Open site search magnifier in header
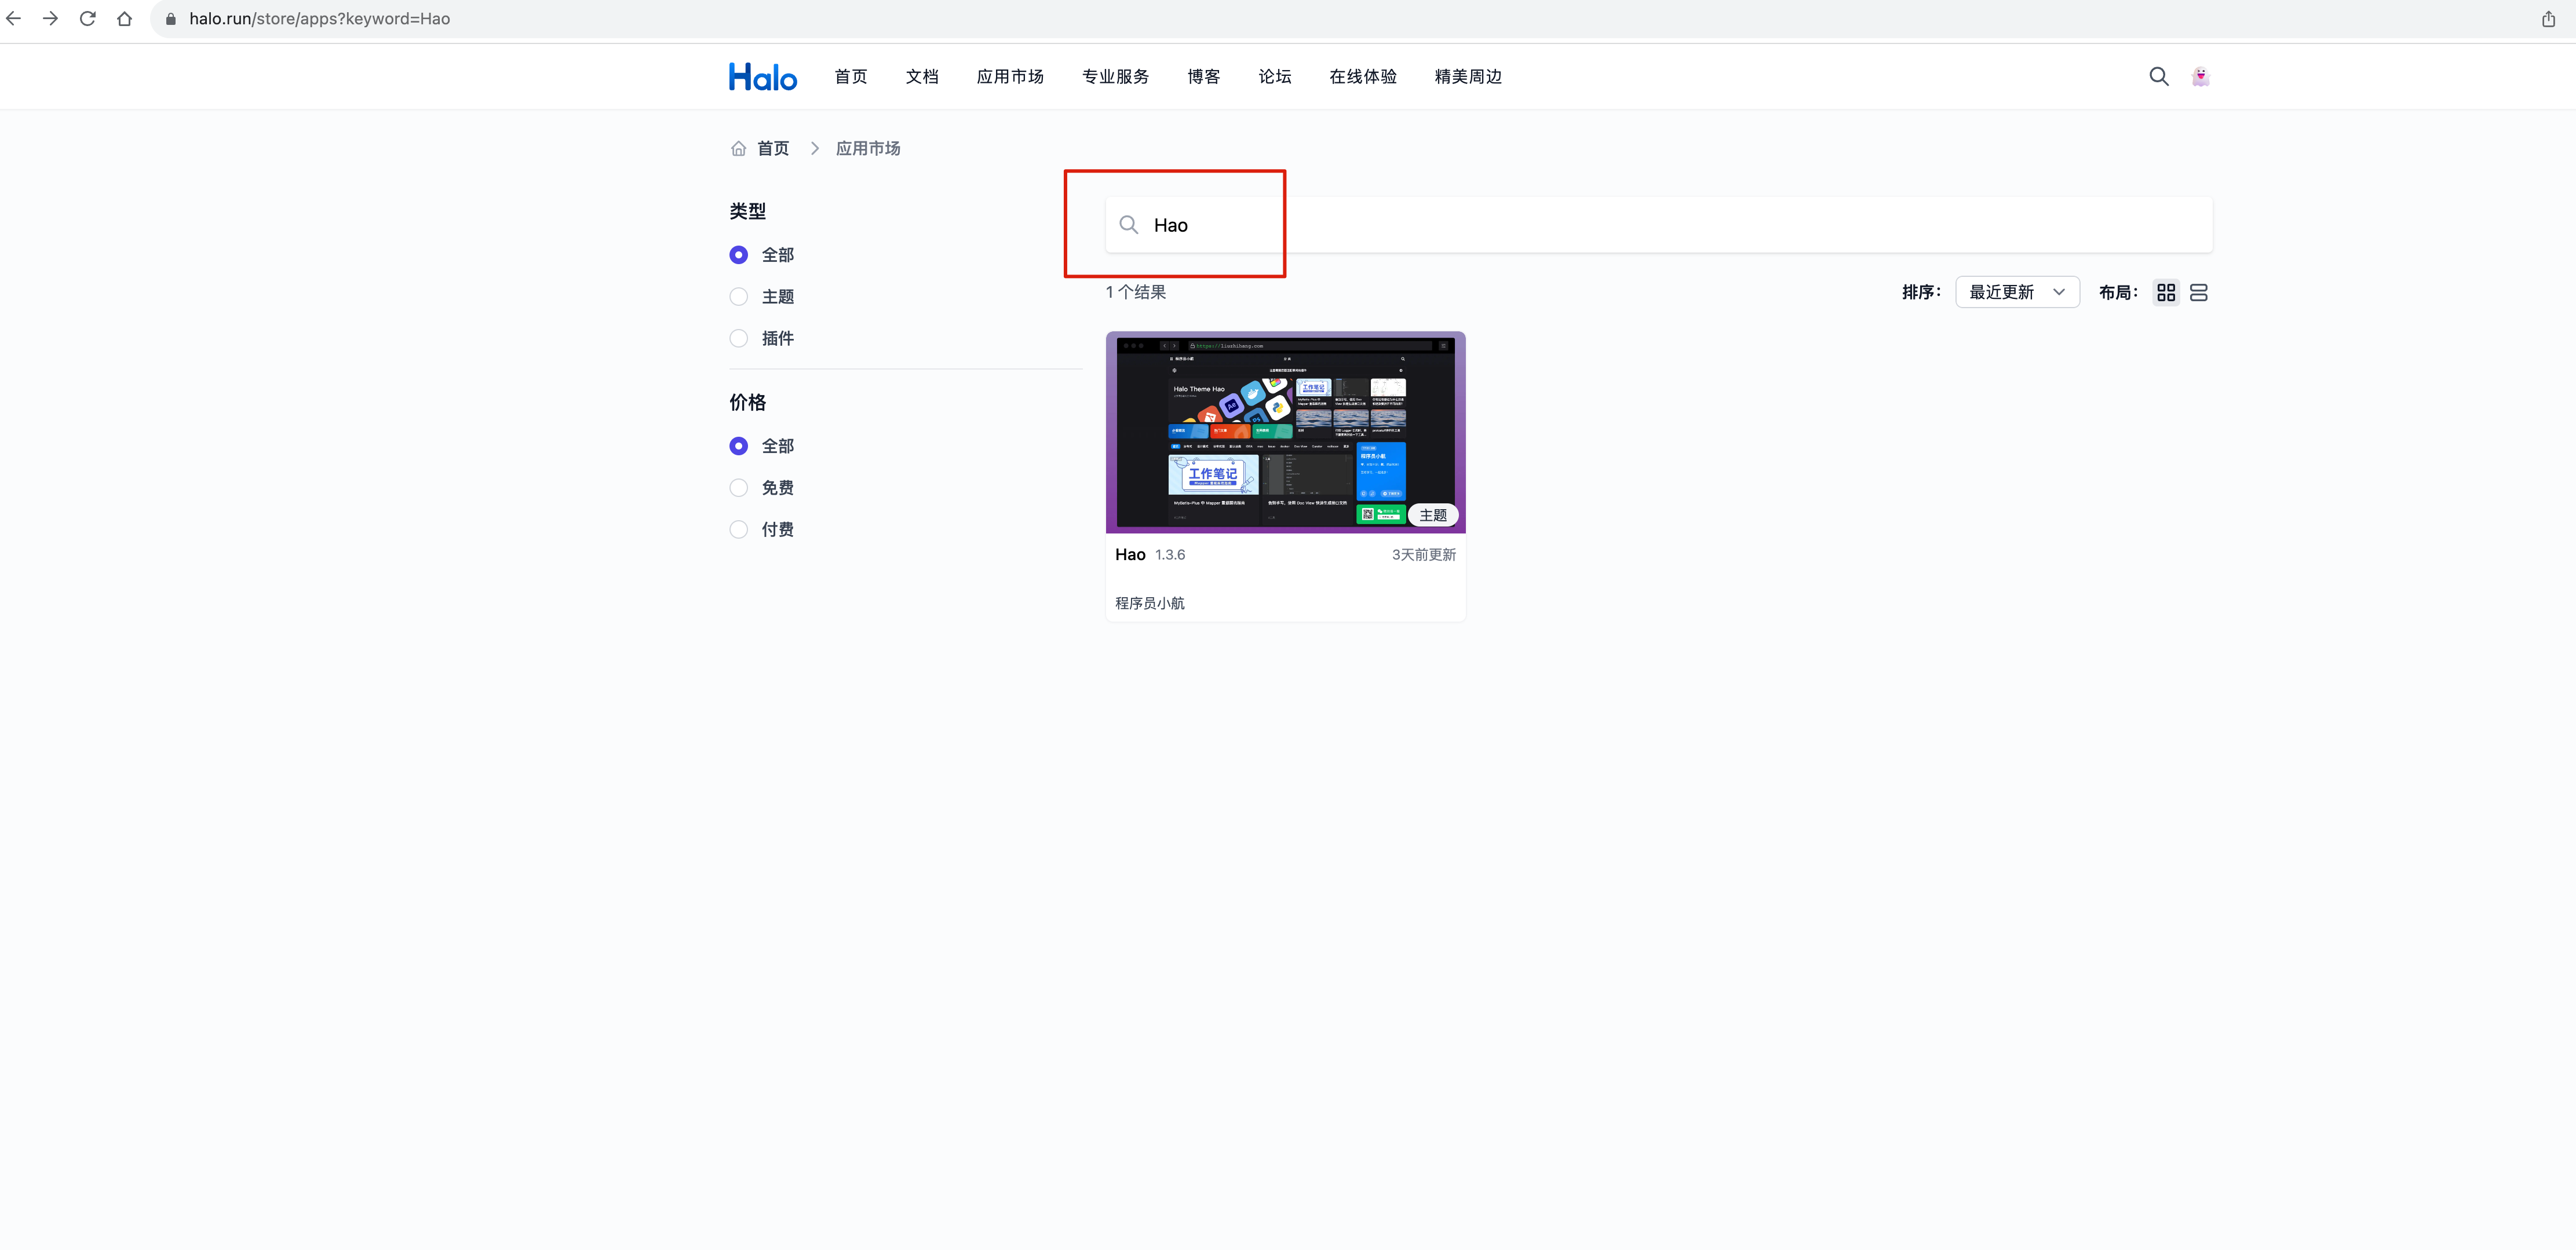 coord(2159,77)
